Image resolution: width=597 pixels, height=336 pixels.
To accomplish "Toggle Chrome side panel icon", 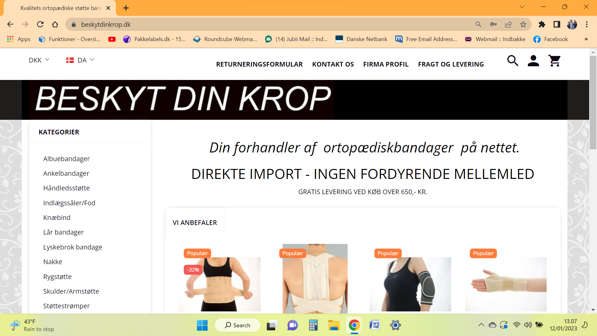I will (557, 24).
